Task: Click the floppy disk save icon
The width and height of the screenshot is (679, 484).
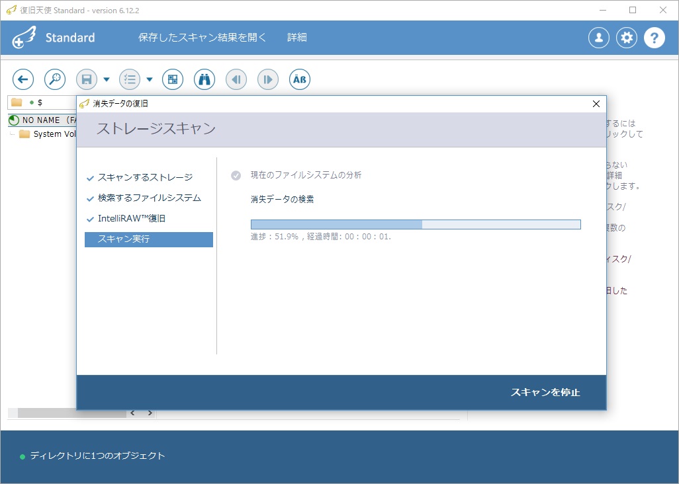Action: [x=87, y=79]
